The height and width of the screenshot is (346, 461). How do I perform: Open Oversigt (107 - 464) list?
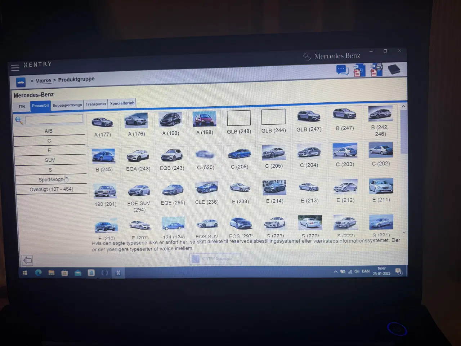point(51,189)
